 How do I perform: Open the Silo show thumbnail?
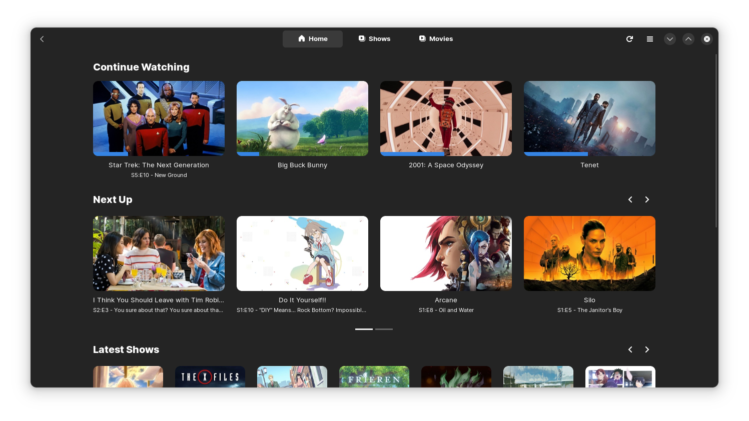589,253
